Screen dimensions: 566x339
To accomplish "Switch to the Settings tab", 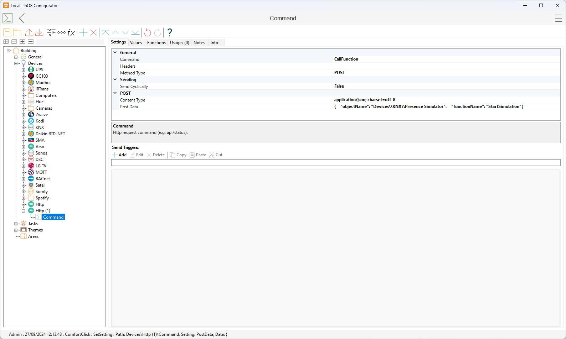I will [118, 42].
